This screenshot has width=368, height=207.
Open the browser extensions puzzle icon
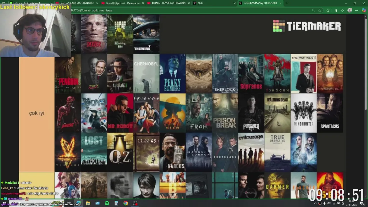click(x=328, y=10)
